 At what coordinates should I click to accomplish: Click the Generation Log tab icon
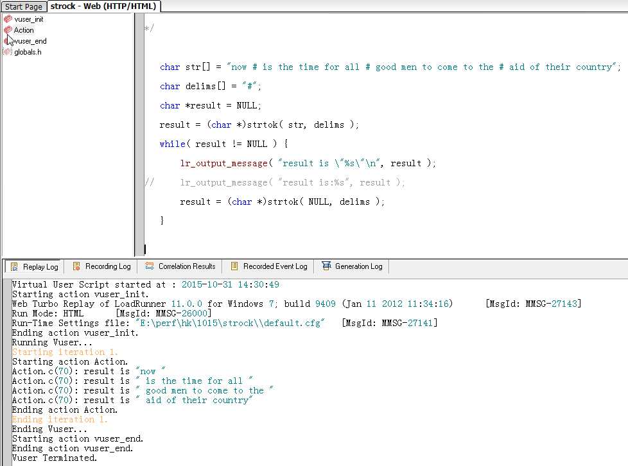click(326, 266)
